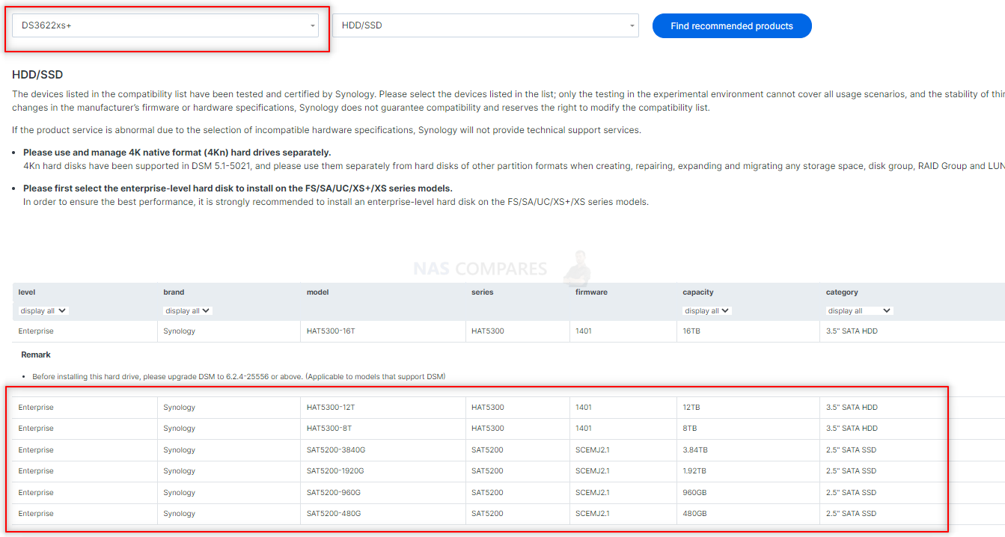Select the SAT5200-3840G model cell

coord(335,450)
